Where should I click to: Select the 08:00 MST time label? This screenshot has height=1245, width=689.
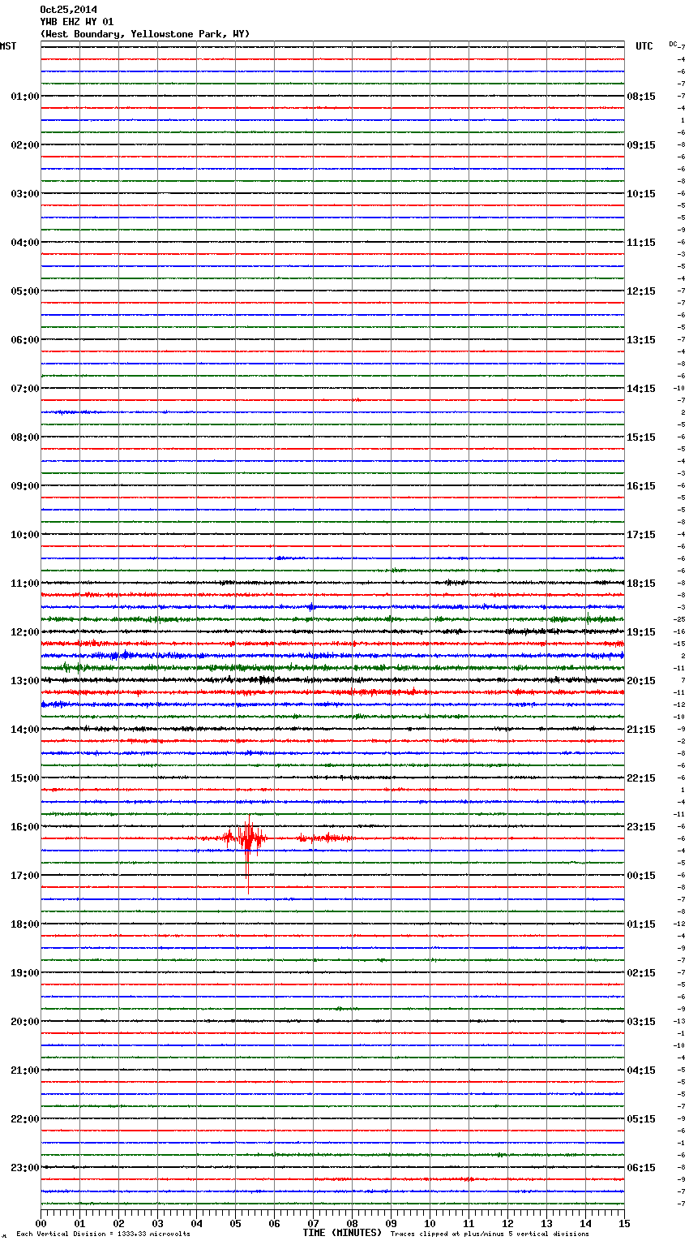tap(25, 437)
